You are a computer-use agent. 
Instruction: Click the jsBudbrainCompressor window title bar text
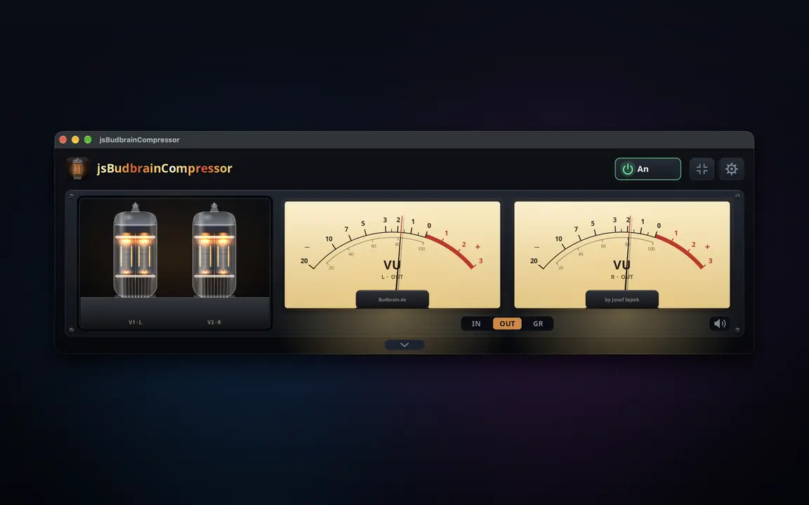coord(139,140)
